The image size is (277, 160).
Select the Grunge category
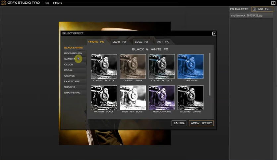tap(70, 76)
